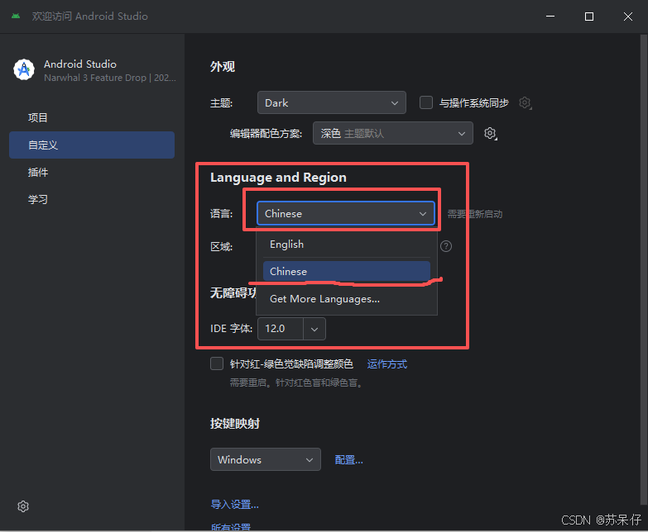Select English in language list
Screen dimensions: 648x532
(x=346, y=245)
